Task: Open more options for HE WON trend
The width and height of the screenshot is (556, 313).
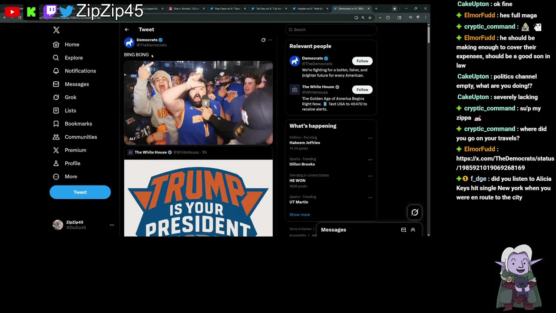Action: point(370,176)
